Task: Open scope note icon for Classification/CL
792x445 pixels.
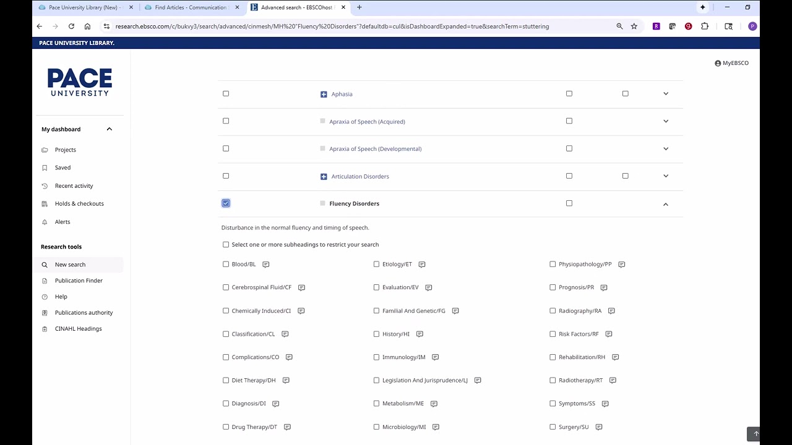Action: [285, 334]
